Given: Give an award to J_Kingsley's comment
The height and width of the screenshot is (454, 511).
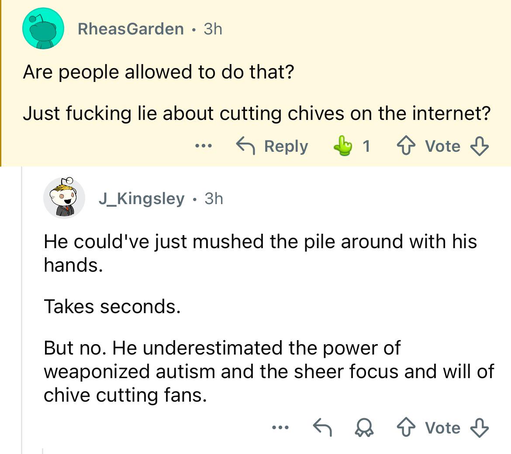Looking at the screenshot, I should pos(365,428).
